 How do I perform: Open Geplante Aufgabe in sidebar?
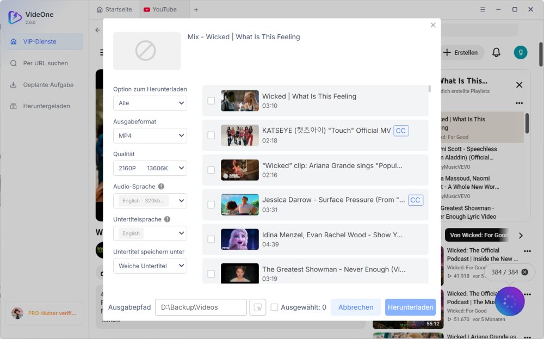pyautogui.click(x=44, y=85)
